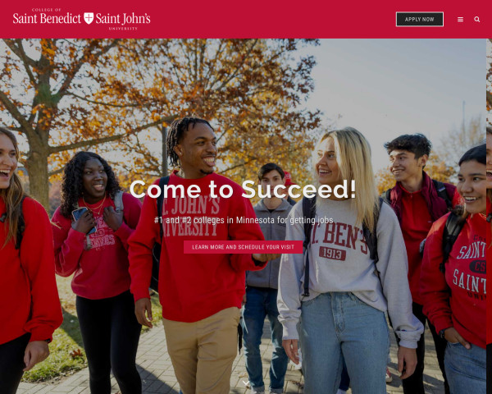Viewport: 492px width, 394px height.
Task: Open the site search magnifier icon
Action: tap(477, 20)
